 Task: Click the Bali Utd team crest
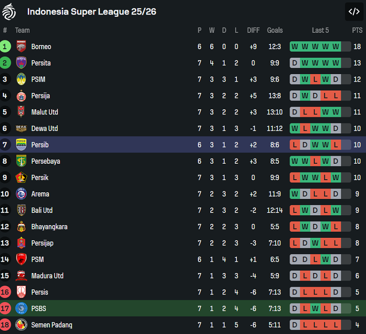[x=21, y=210]
